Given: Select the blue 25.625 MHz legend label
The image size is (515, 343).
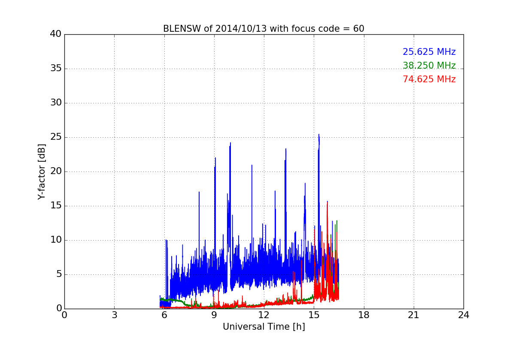Looking at the screenshot, I should 429,52.
